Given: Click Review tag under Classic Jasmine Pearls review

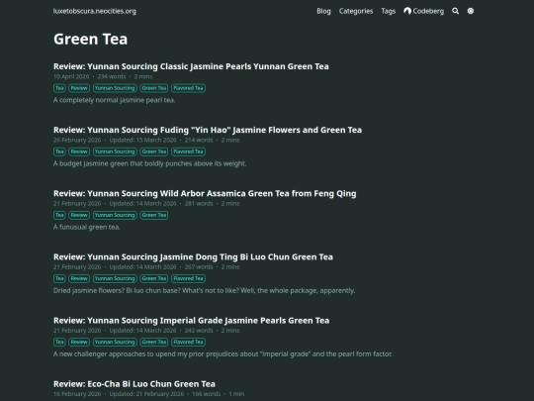Looking at the screenshot, I should pos(79,88).
